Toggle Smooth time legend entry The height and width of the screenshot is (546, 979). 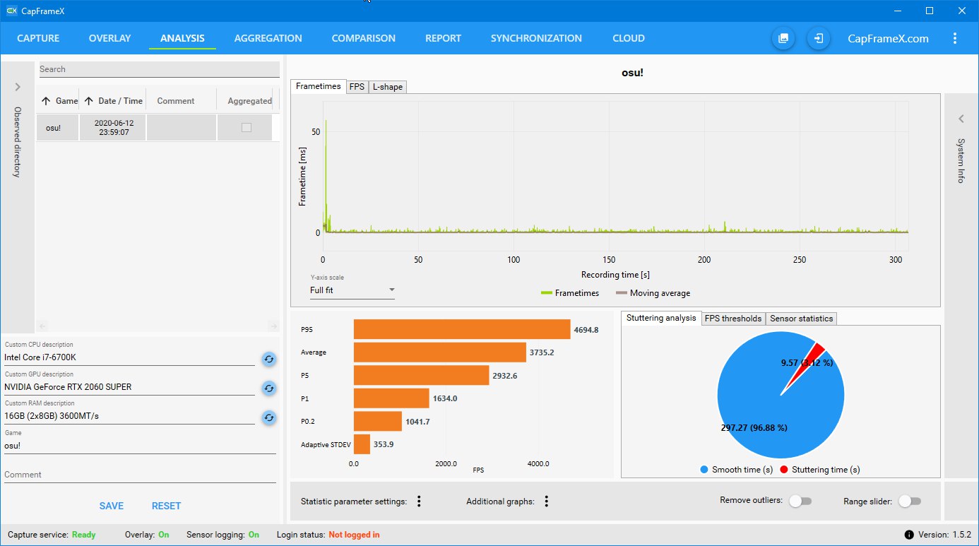[736, 470]
